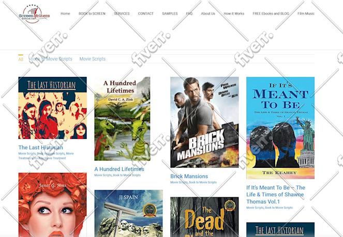The width and height of the screenshot is (343, 237).
Task: Open the Janet G. Sims book cover
Action: point(52,205)
